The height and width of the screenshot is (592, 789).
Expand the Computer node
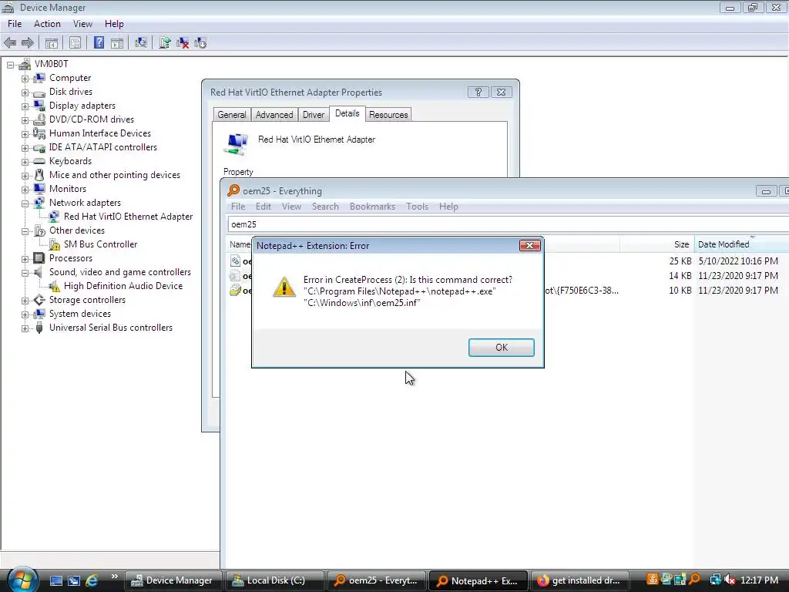click(25, 79)
